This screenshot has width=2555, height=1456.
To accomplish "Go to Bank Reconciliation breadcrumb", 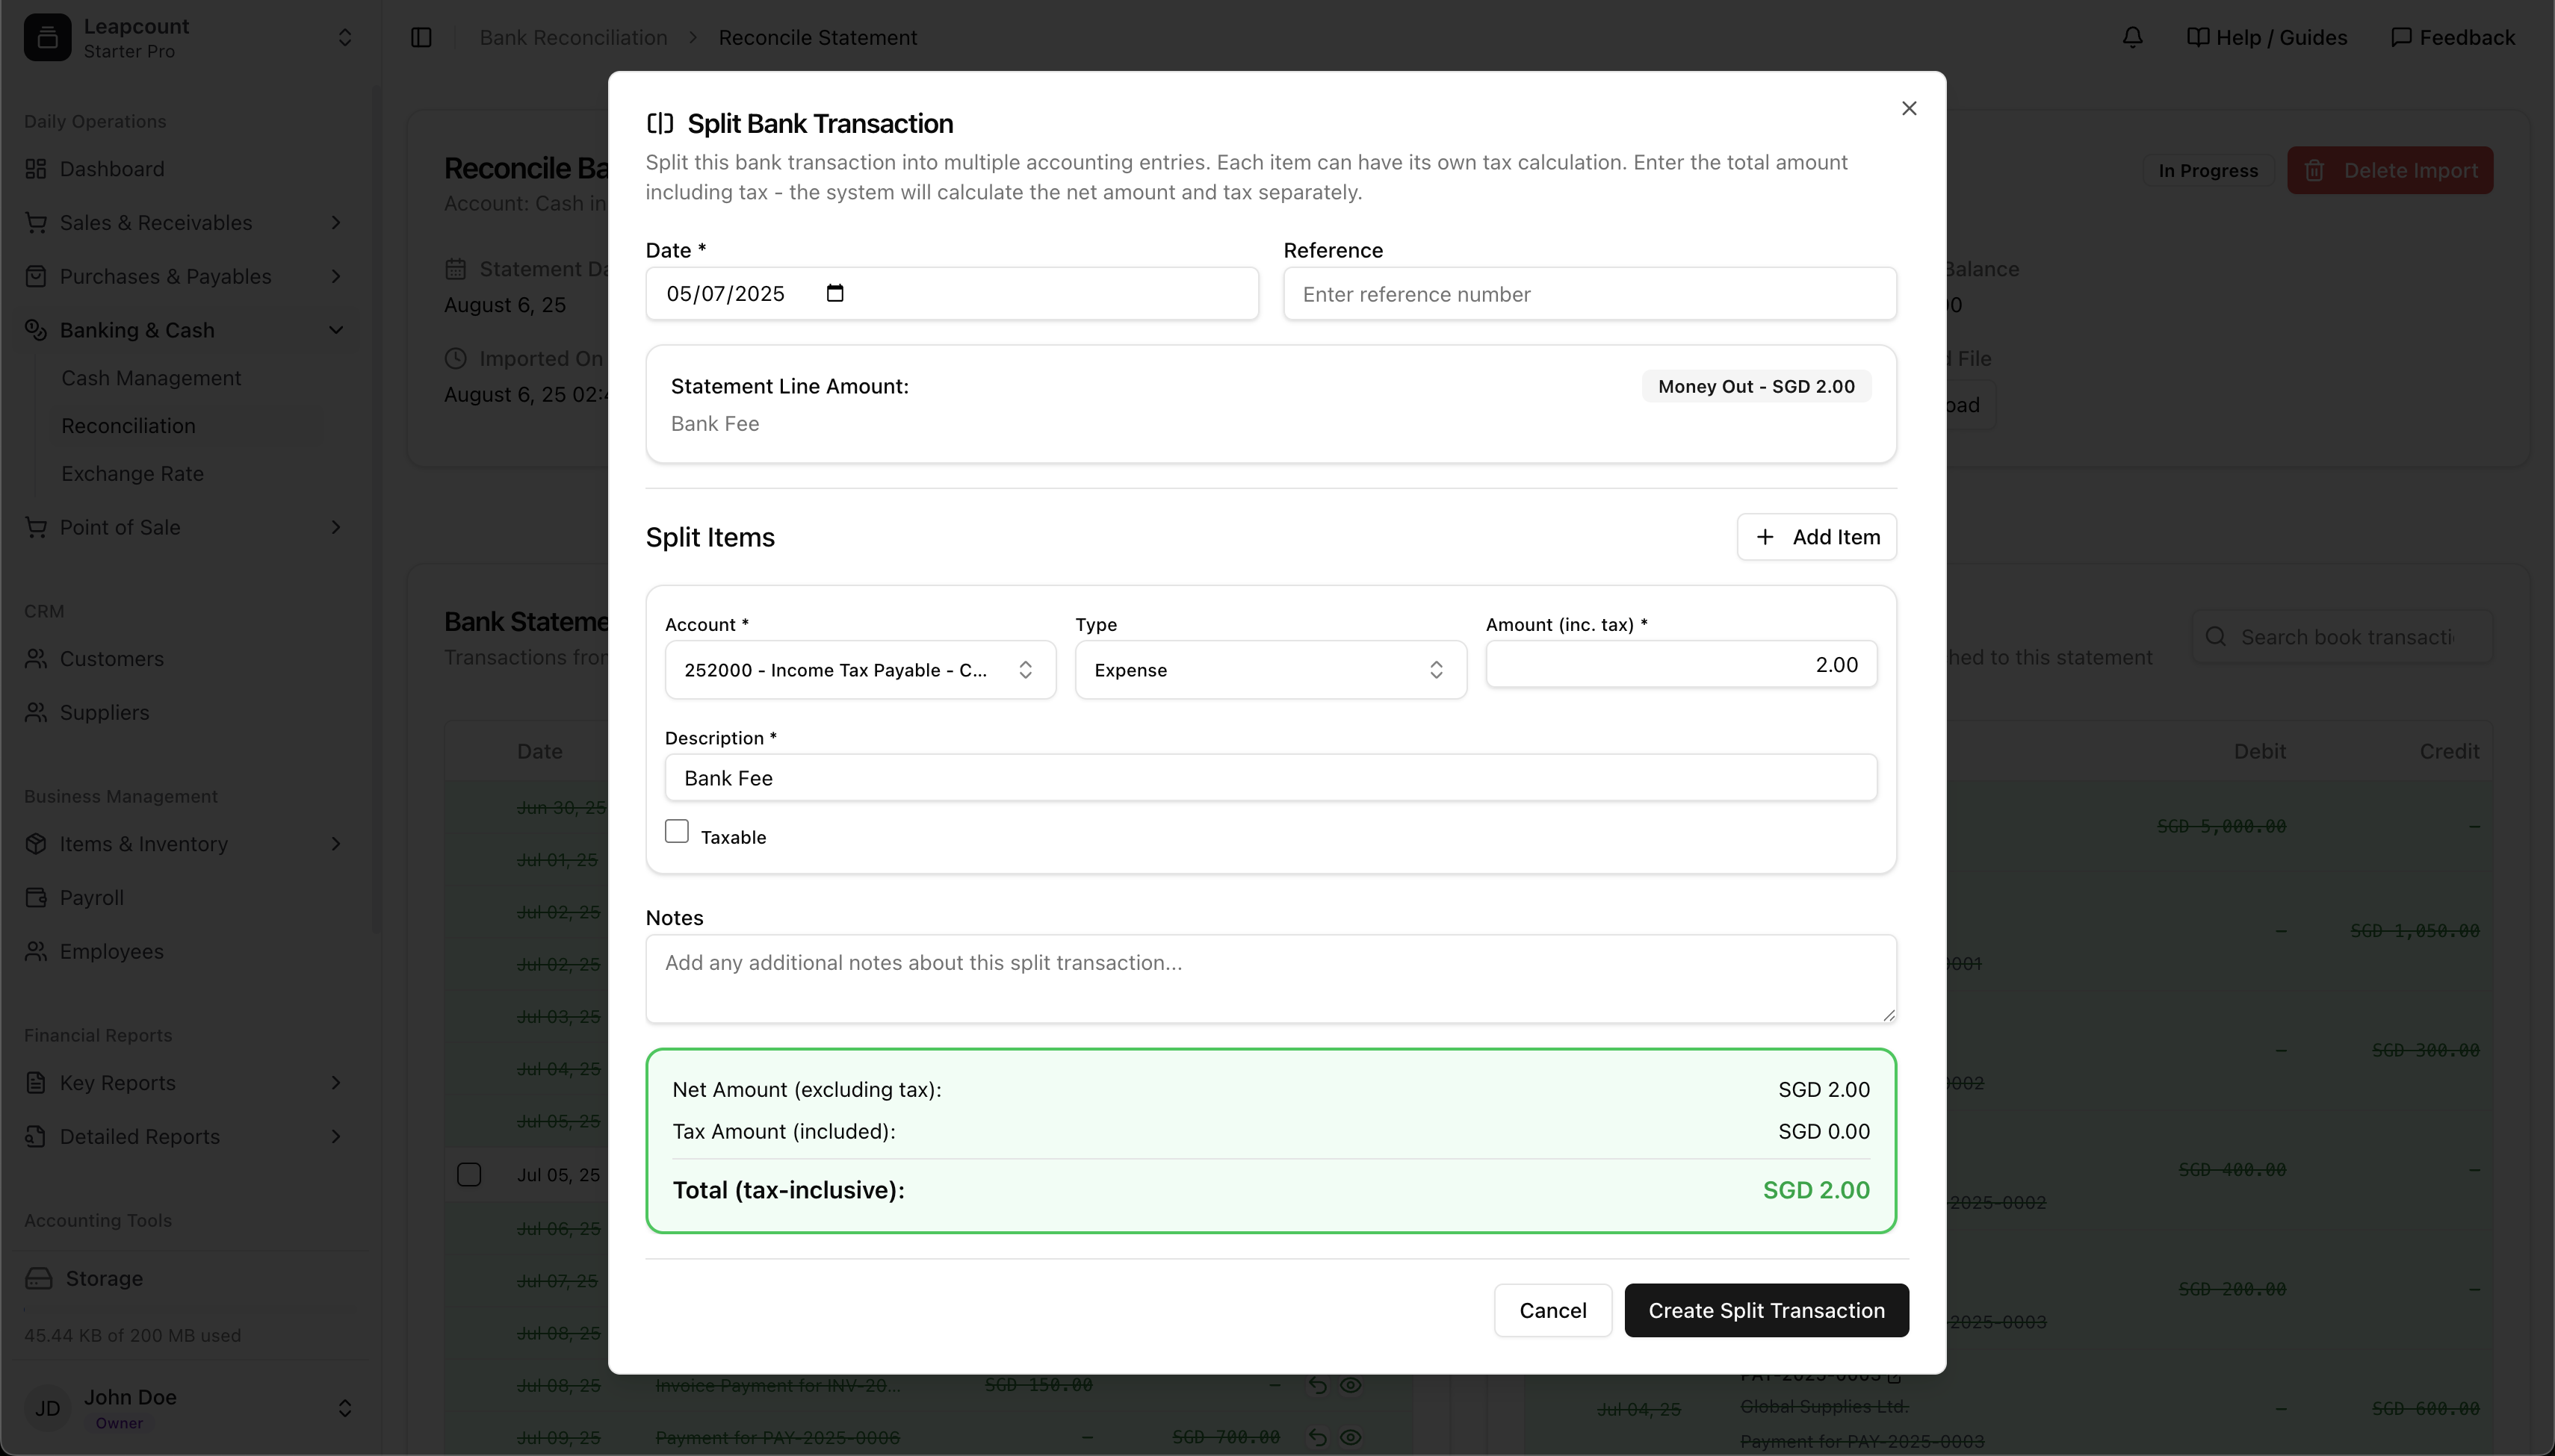I will pos(573,37).
